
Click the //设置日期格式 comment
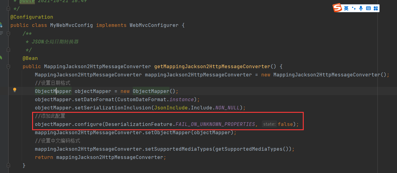coord(53,83)
